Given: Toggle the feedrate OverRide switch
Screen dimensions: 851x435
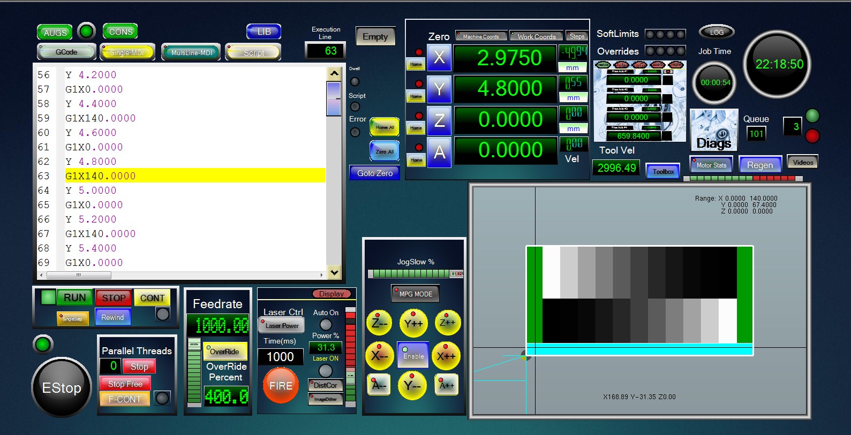Looking at the screenshot, I should tap(225, 352).
